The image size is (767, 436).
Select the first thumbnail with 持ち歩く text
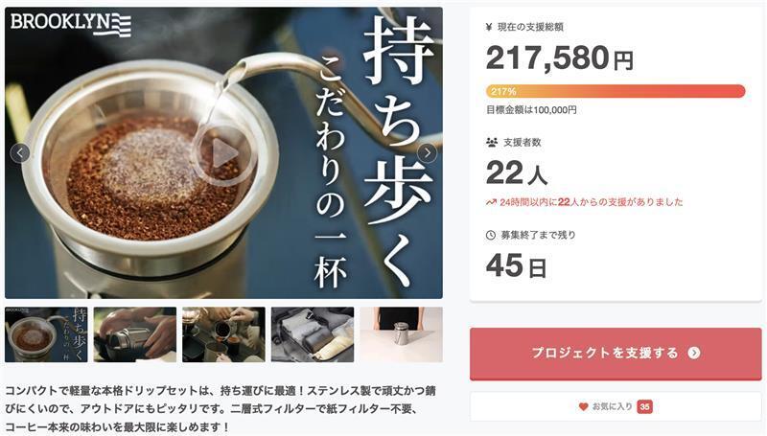pyautogui.click(x=46, y=334)
